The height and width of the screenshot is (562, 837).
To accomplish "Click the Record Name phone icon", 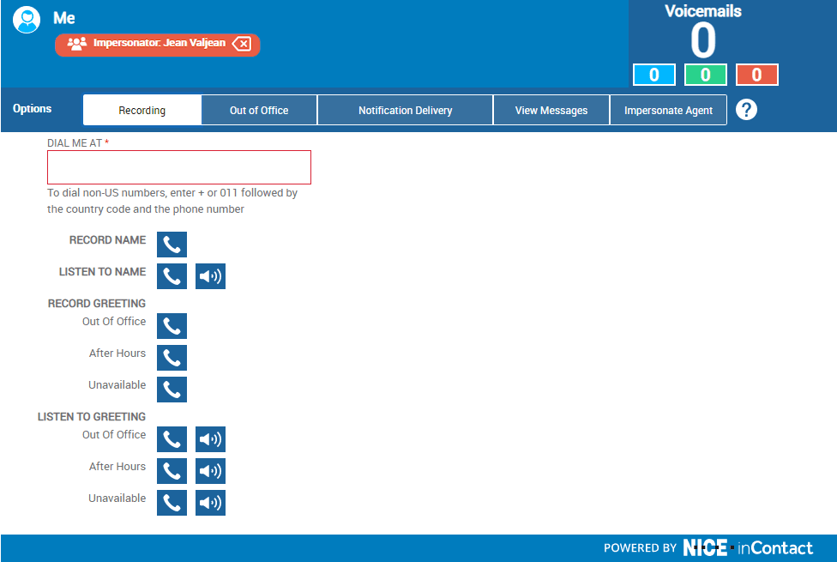I will (172, 245).
